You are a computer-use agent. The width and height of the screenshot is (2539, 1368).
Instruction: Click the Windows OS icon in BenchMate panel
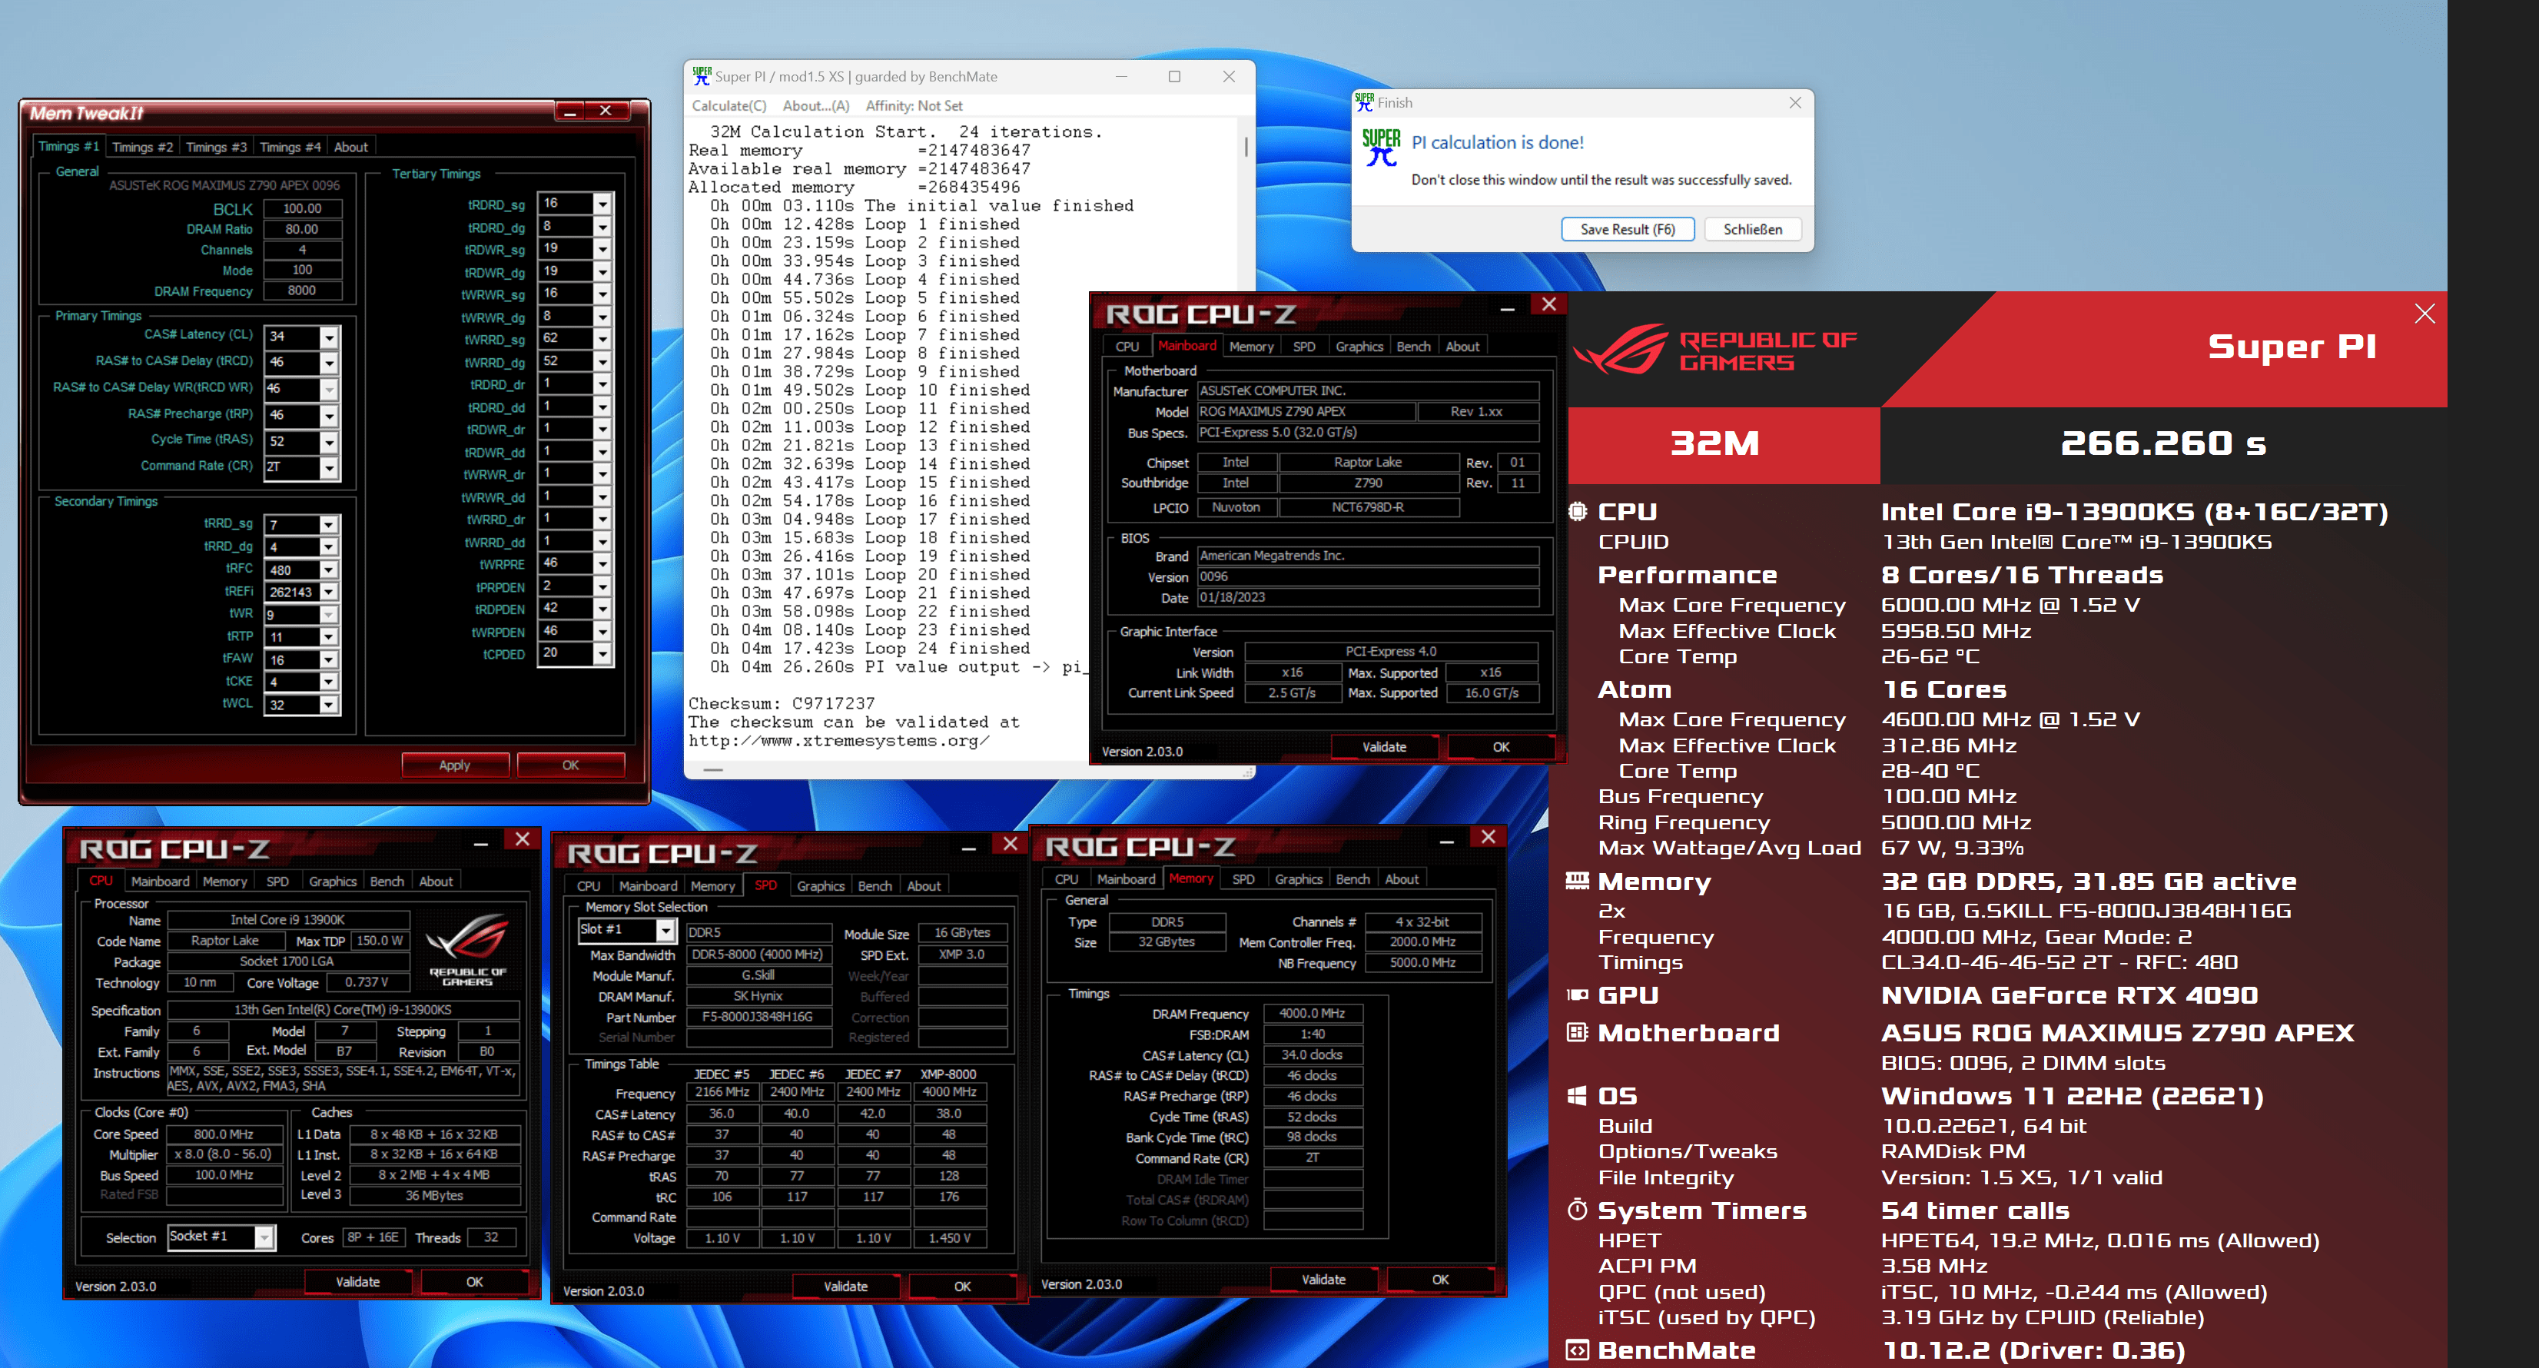pyautogui.click(x=1577, y=1096)
